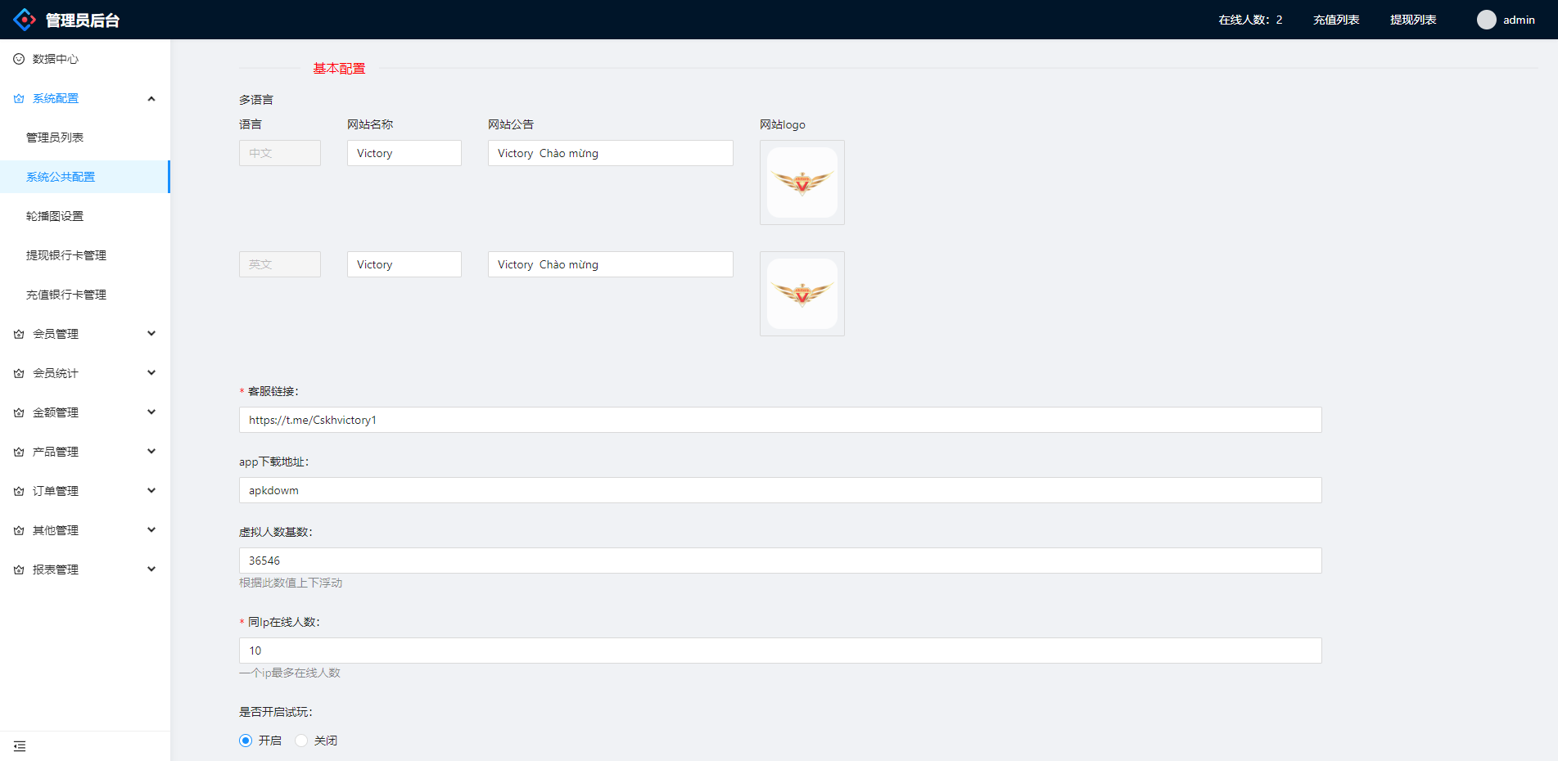Select the 关闭 trial play radio button
Viewport: 1558px width, 761px height.
301,741
